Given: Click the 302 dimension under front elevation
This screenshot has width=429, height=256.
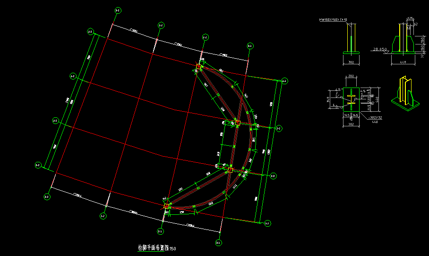Looking at the screenshot, I should tap(351, 62).
